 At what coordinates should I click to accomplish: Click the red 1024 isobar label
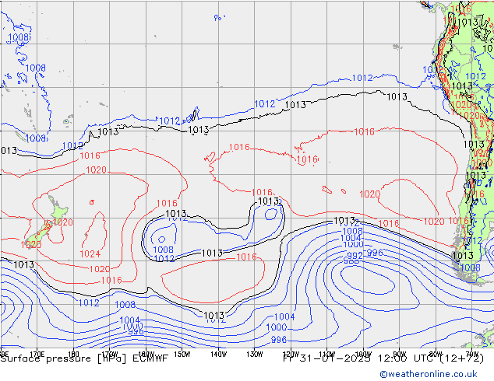90,254
